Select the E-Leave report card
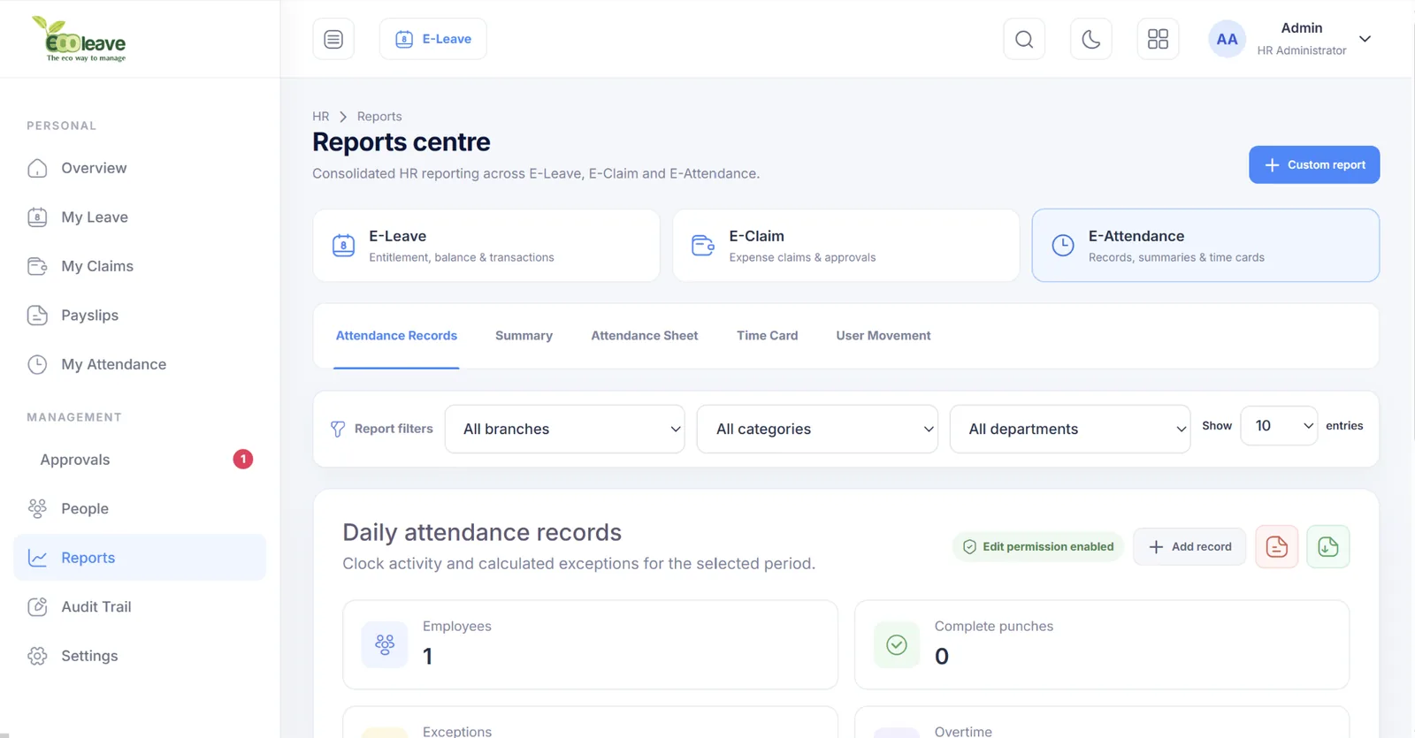This screenshot has width=1415, height=738. click(x=486, y=246)
